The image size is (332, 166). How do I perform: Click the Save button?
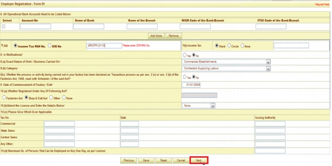[146, 160]
